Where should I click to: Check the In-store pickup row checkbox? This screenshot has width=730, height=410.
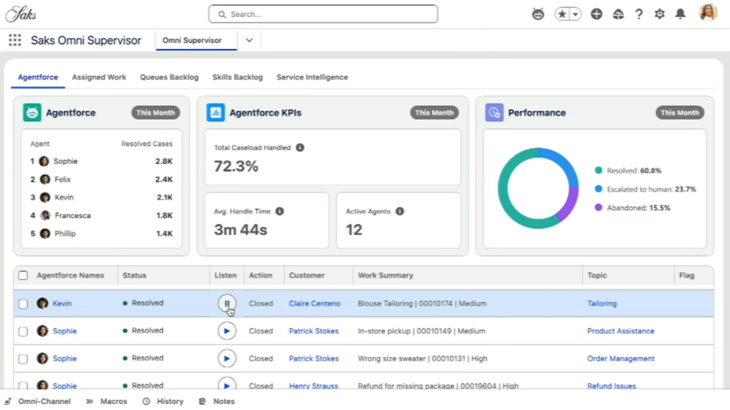[23, 331]
